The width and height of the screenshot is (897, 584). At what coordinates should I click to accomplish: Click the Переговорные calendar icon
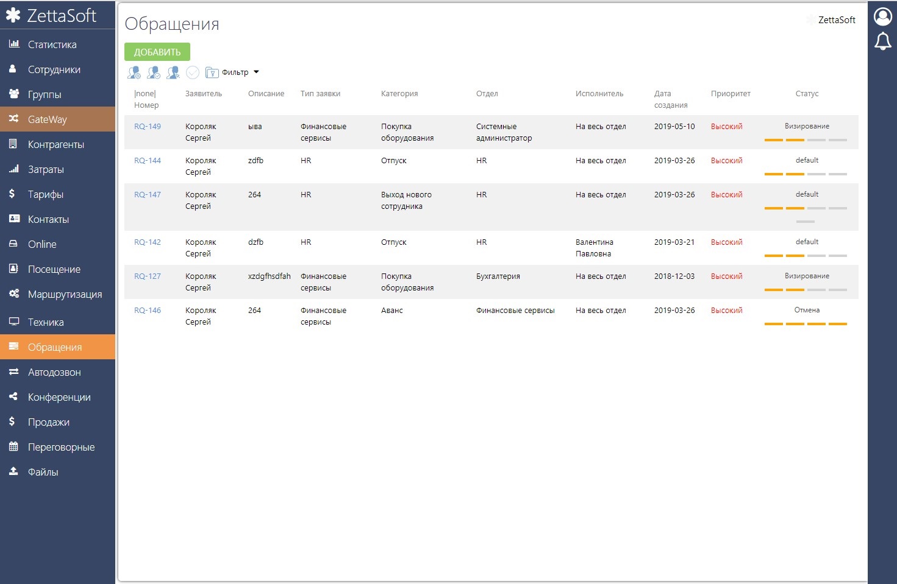coord(13,446)
